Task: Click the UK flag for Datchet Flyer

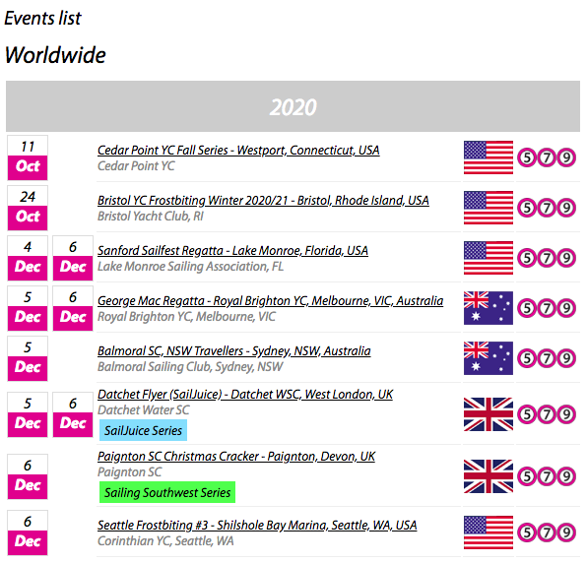Action: click(x=489, y=414)
